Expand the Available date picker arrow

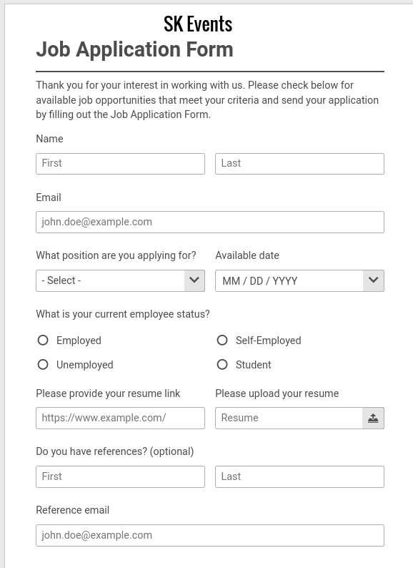pyautogui.click(x=373, y=280)
